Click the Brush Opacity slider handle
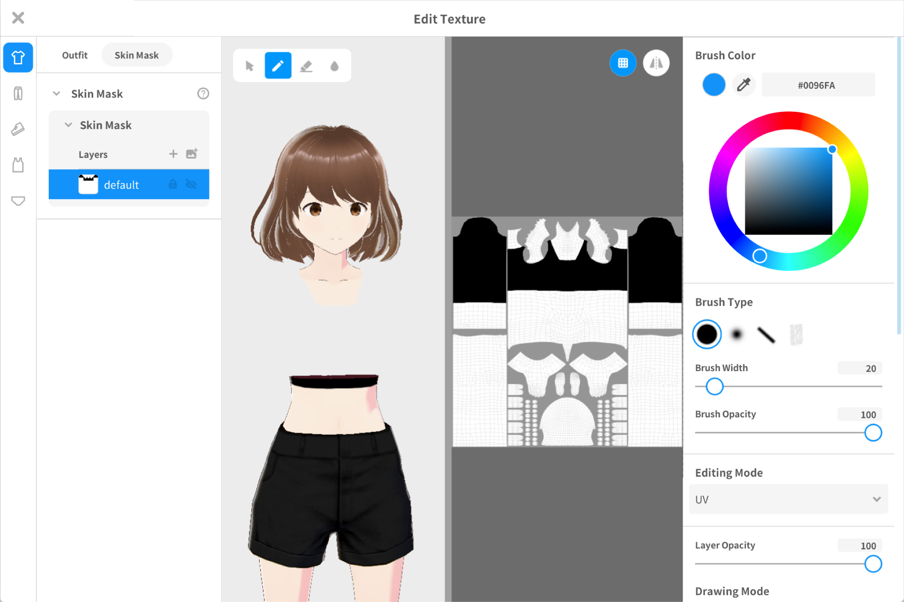904x602 pixels. click(x=873, y=433)
